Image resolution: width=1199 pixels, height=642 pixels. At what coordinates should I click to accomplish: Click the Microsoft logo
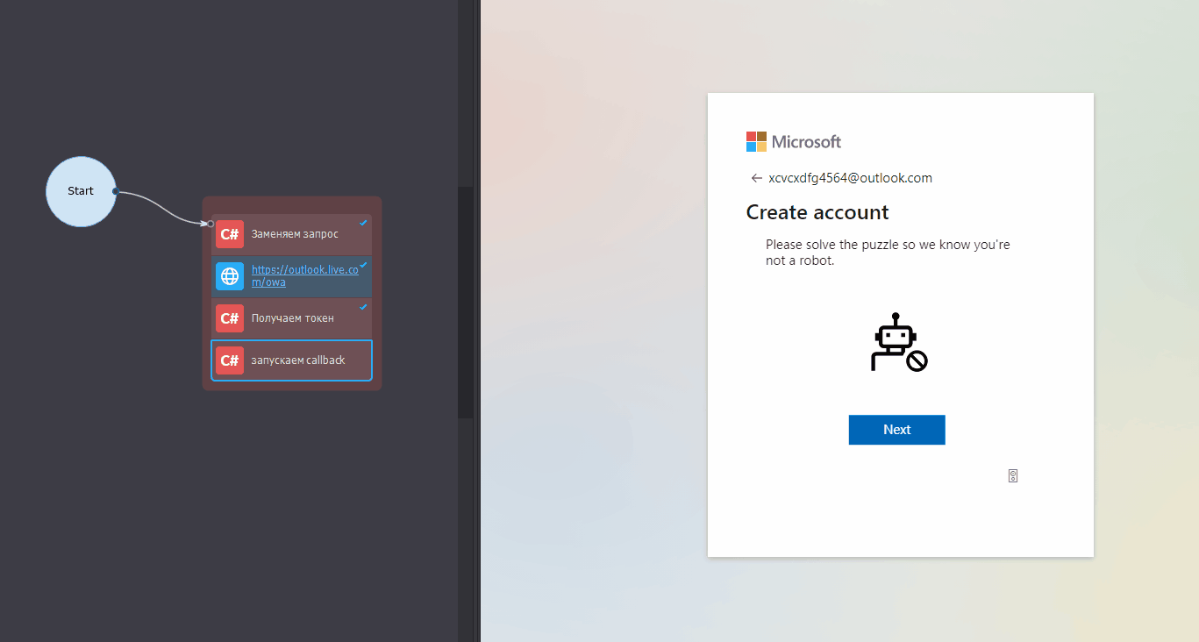point(793,141)
